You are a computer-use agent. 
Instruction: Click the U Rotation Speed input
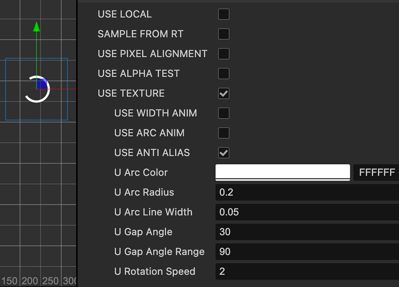(x=307, y=271)
